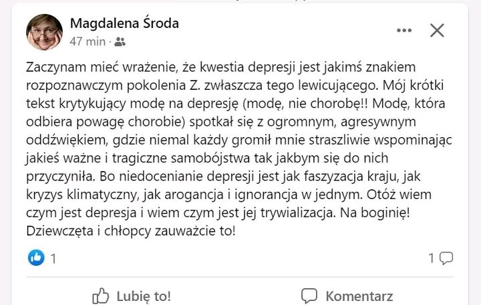Viewport: 481px width, 305px height.
Task: Open the Magdalena Środa profile name link
Action: click(124, 23)
